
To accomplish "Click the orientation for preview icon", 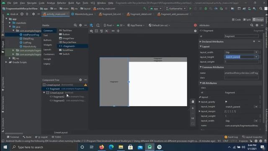I will tap(98, 25).
